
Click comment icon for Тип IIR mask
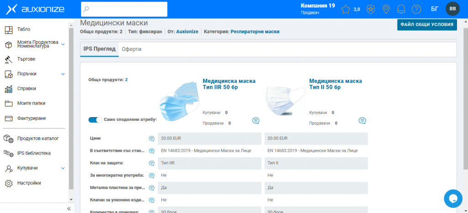coord(255,120)
